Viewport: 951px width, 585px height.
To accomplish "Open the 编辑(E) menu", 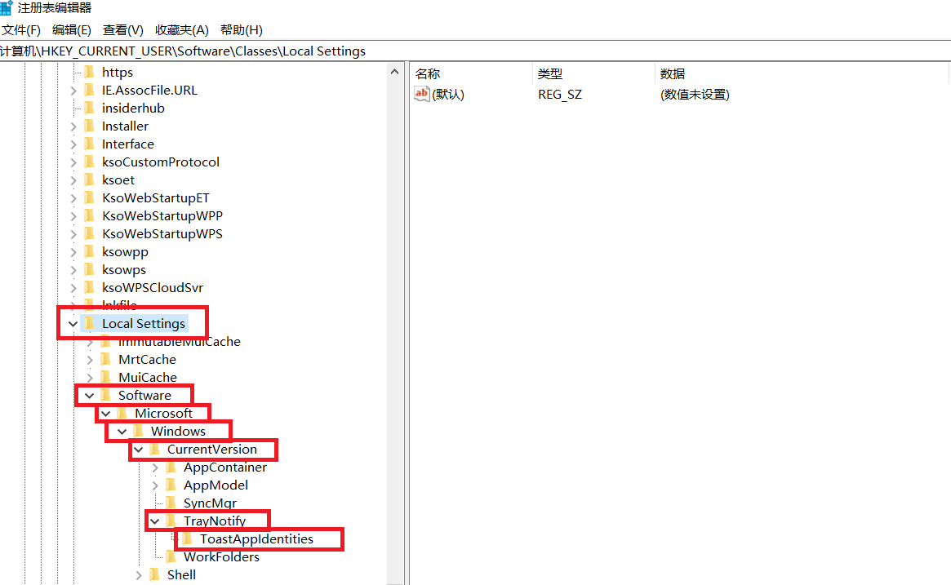I will 71,30.
